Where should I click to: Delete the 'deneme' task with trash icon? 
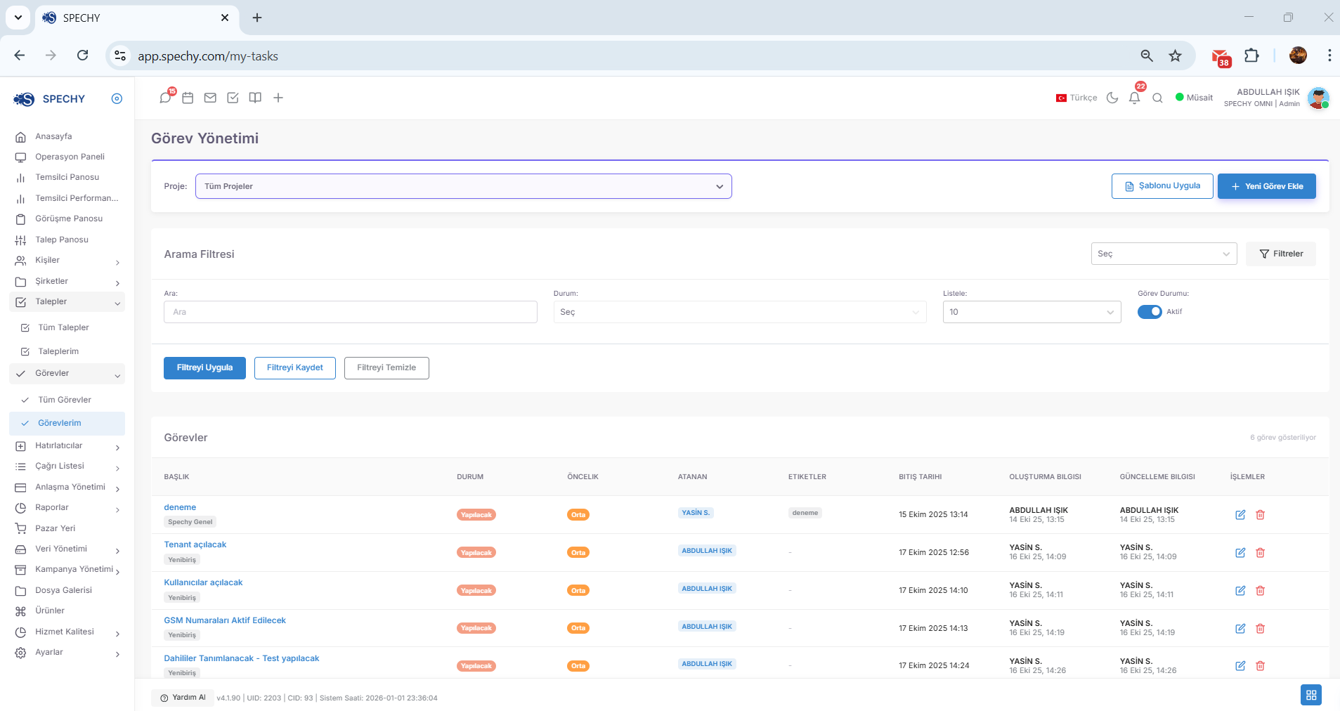1261,515
